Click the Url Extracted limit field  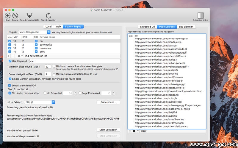coord(68,93)
